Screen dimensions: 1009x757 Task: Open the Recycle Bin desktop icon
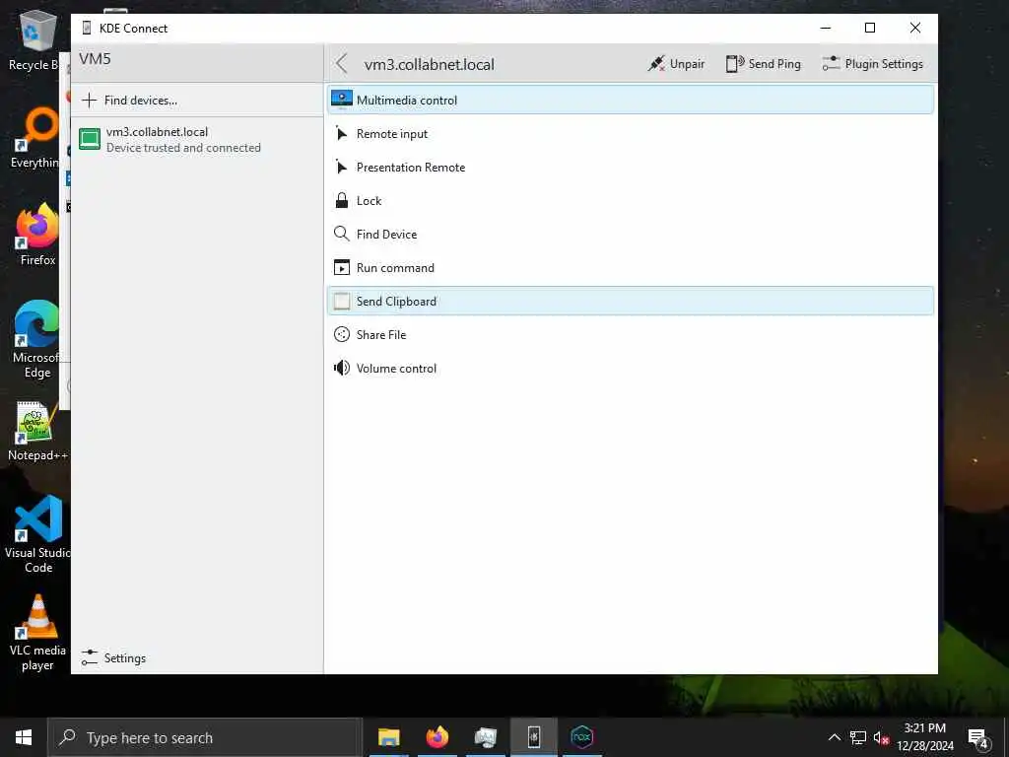(x=34, y=40)
